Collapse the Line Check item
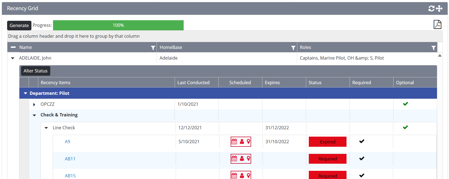 coord(46,128)
